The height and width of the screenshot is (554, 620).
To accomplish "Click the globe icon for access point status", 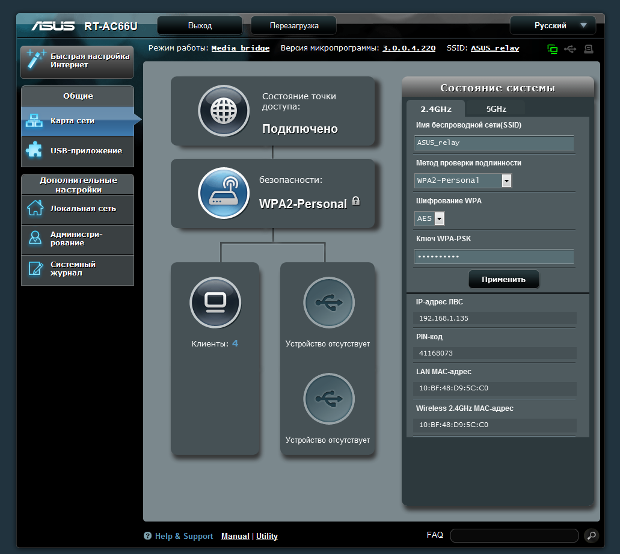I will [224, 111].
